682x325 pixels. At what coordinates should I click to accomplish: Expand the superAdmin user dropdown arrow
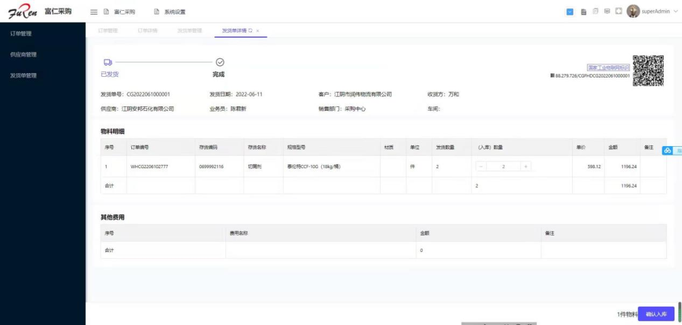676,12
